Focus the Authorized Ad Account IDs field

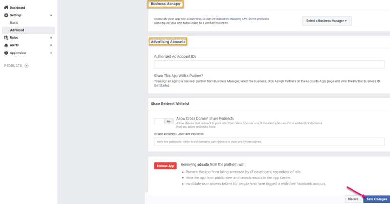pyautogui.click(x=269, y=64)
